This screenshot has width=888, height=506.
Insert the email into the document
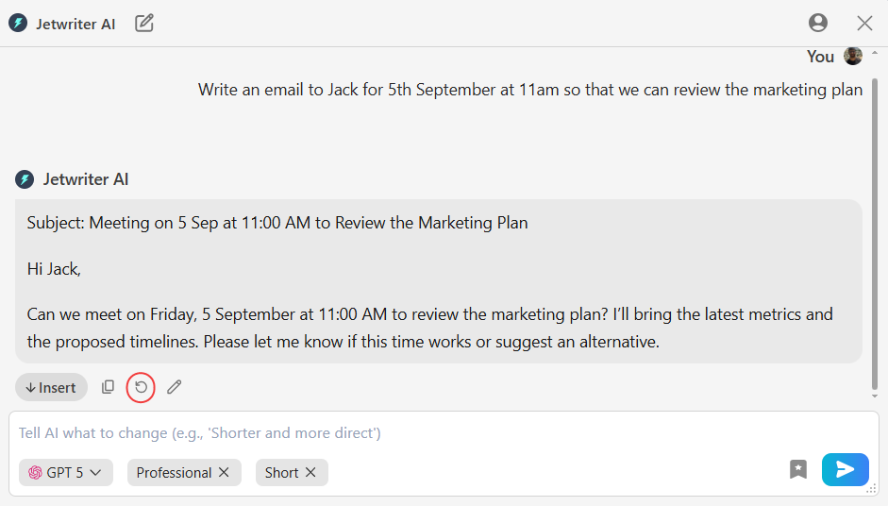pos(51,387)
